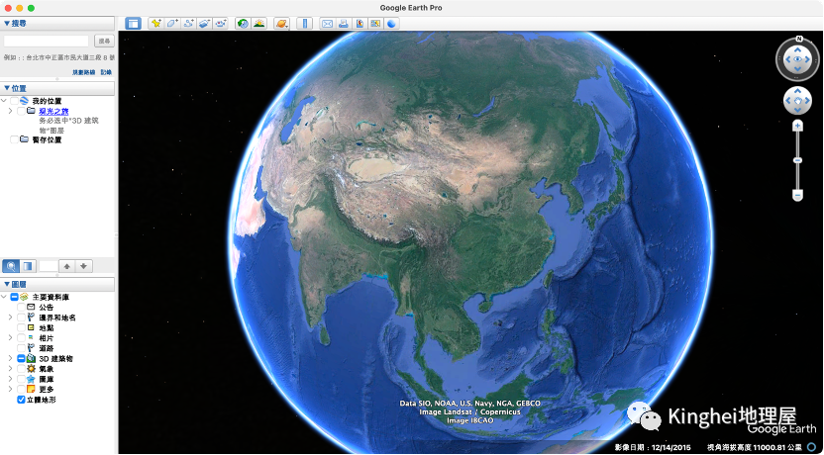The image size is (824, 455).
Task: Toggle the sunlight across landscape icon
Action: [x=259, y=23]
